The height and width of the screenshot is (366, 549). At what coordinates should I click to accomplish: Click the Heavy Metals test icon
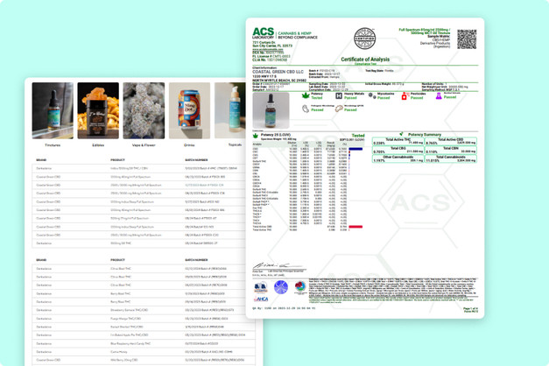pyautogui.click(x=339, y=95)
